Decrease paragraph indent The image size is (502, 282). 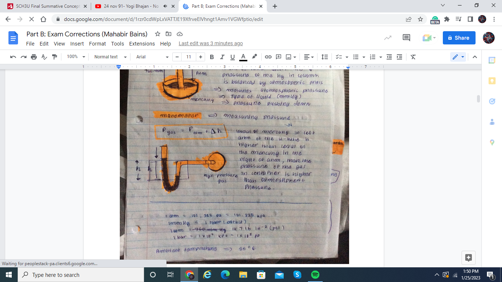coord(389,57)
